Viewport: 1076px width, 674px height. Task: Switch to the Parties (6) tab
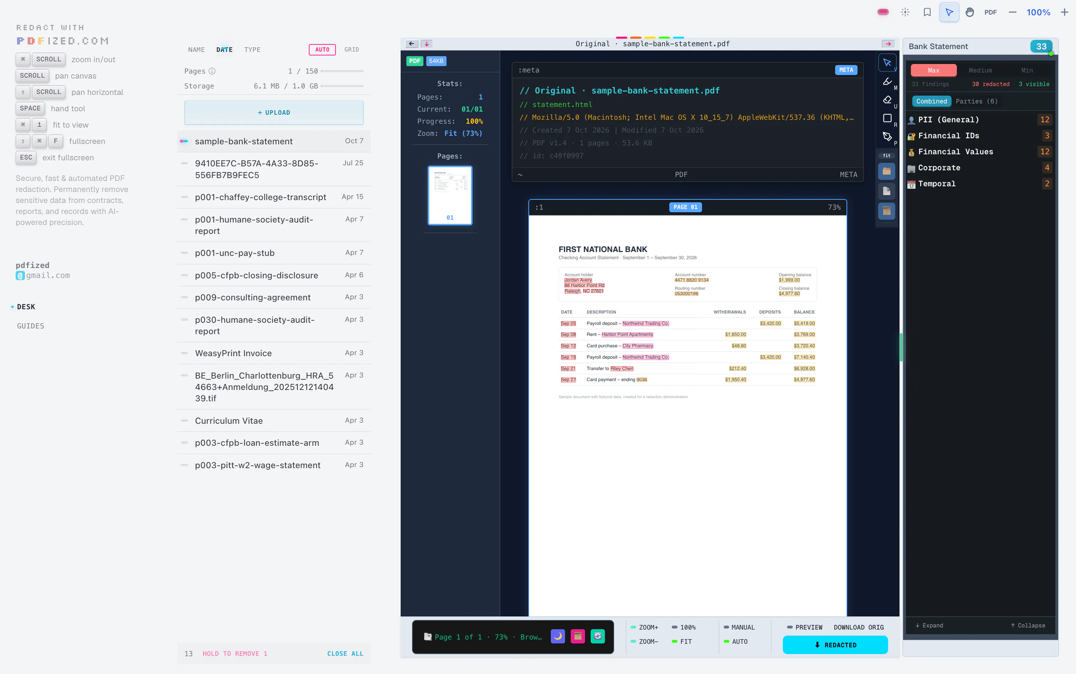(976, 101)
